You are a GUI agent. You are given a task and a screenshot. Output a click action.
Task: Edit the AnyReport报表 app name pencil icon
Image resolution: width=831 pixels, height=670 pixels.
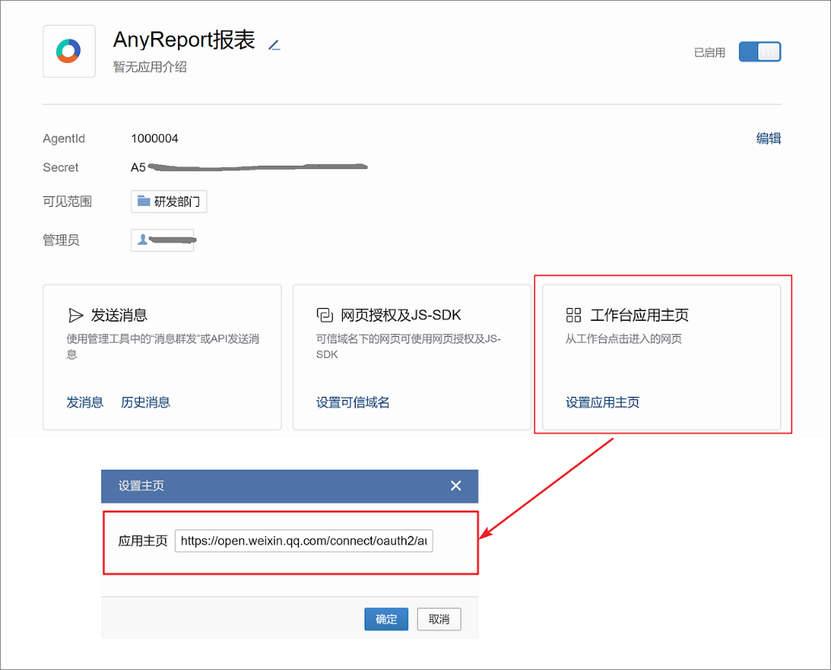[274, 45]
